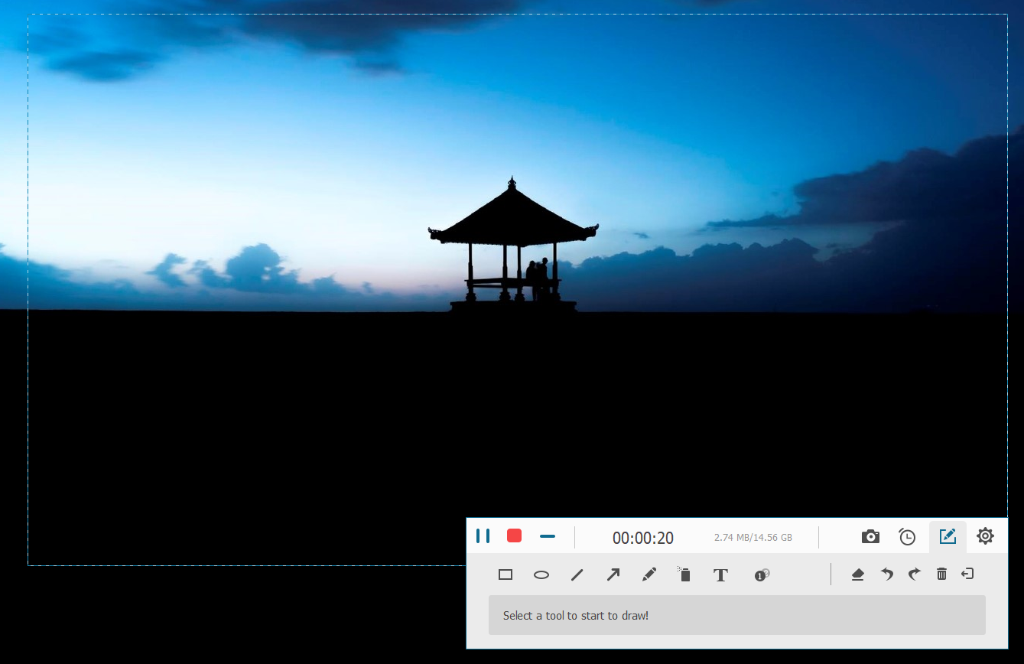Select the numbered Callout step tool

coord(762,575)
